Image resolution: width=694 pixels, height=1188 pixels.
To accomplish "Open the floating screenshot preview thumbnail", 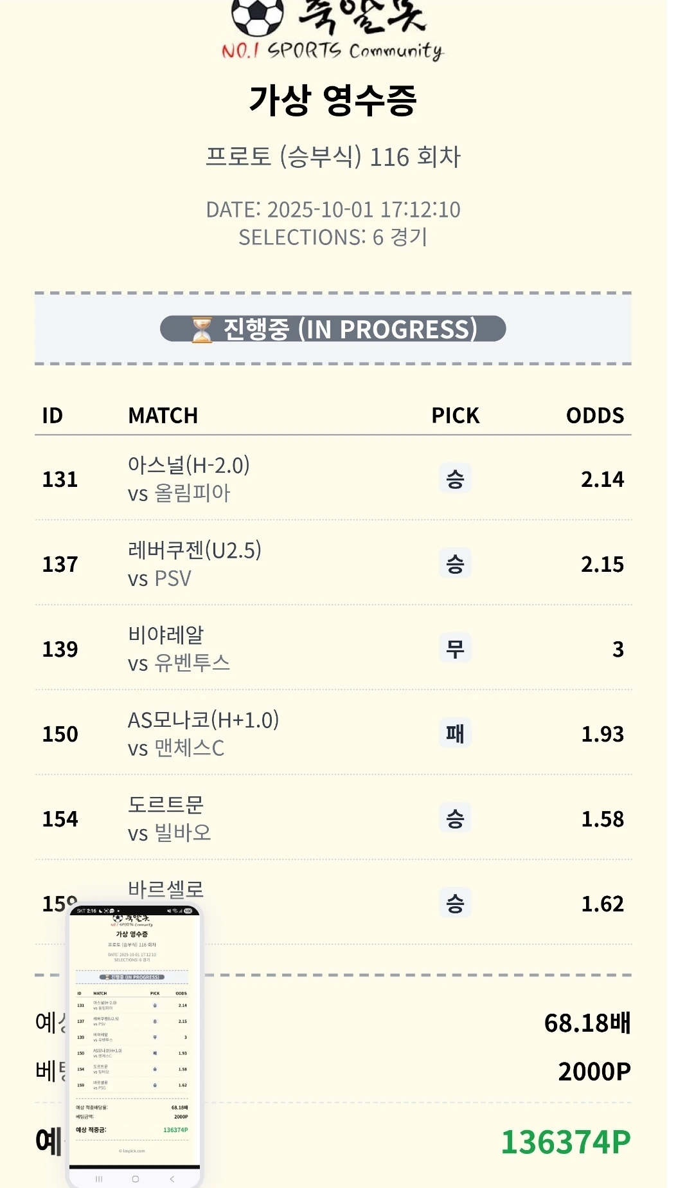I will pyautogui.click(x=134, y=1042).
